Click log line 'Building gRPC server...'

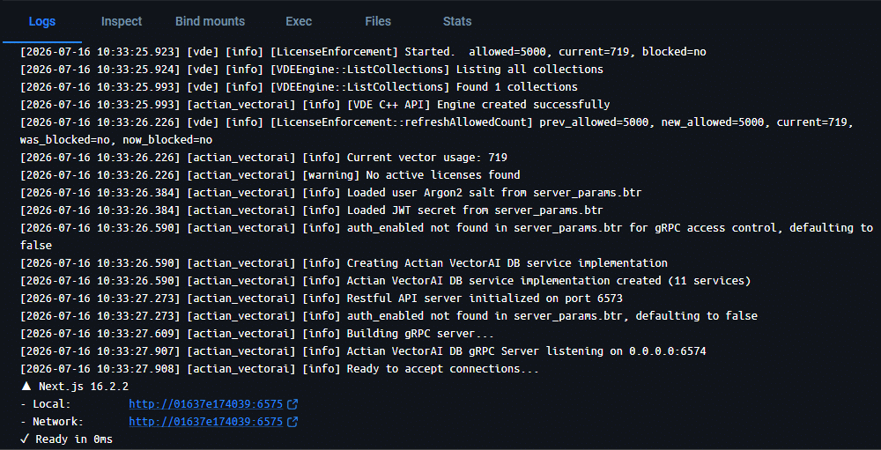[257, 334]
